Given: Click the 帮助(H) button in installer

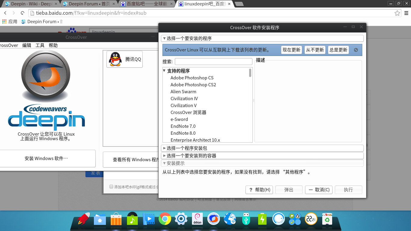Looking at the screenshot, I should coord(259,190).
